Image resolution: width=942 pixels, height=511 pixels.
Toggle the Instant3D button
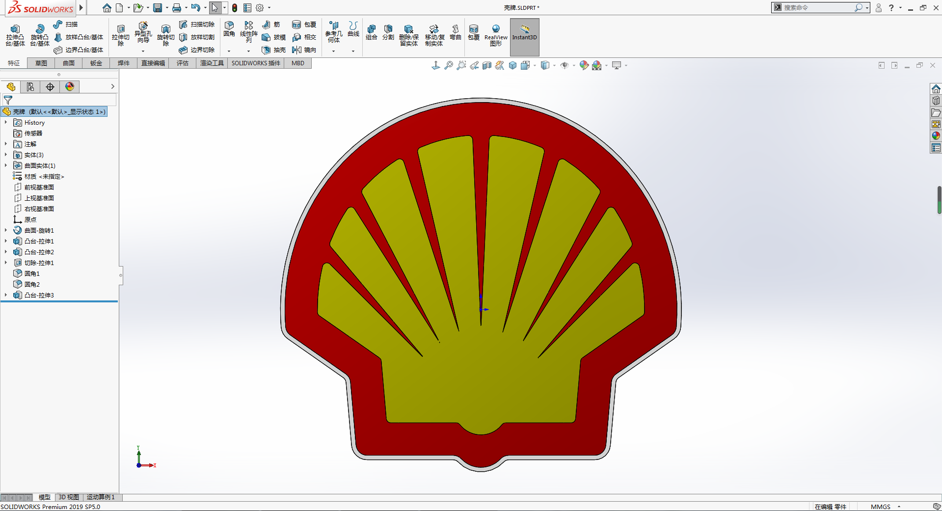click(x=525, y=37)
